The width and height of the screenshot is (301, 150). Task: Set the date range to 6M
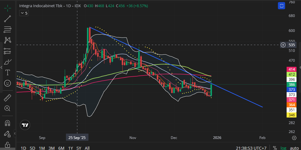pos(61,148)
